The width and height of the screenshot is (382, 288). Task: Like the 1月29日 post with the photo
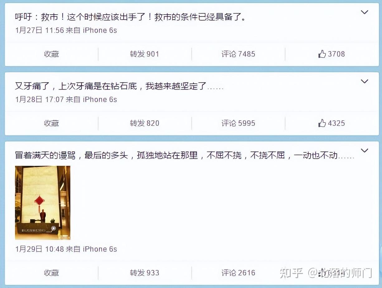click(x=332, y=273)
